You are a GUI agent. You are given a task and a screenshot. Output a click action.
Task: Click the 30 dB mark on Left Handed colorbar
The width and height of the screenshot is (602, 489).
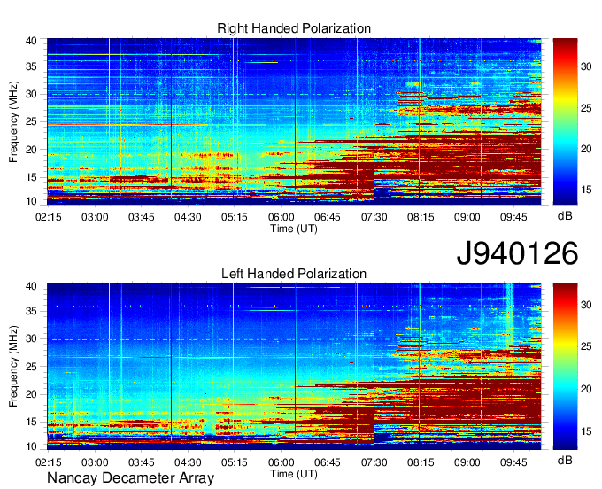[586, 305]
